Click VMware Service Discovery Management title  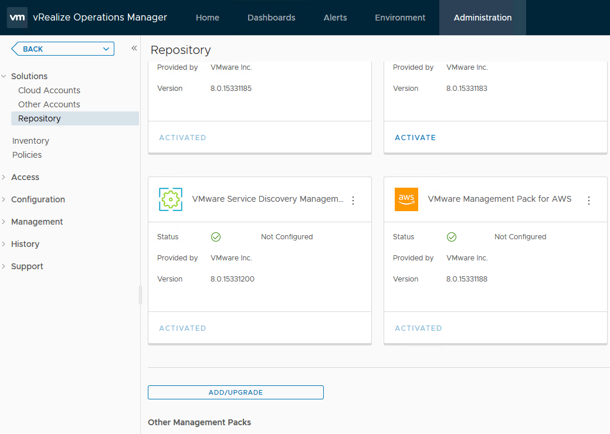click(267, 199)
